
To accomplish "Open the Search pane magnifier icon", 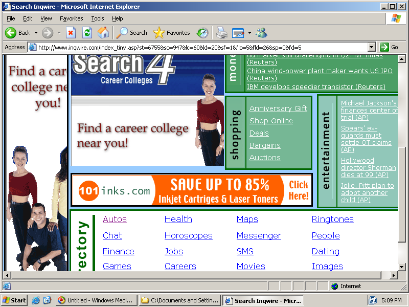I will coord(122,33).
